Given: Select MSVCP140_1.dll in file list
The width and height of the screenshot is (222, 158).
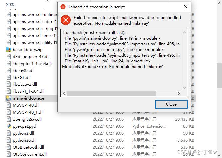Looking at the screenshot, I should click(28, 112).
